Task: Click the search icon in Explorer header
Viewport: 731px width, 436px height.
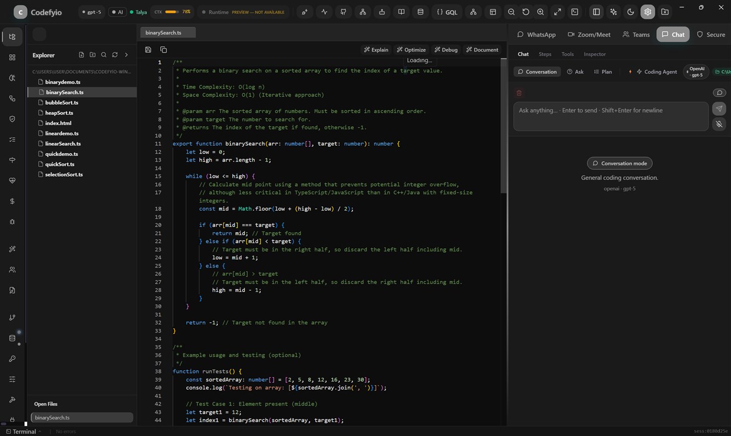Action: click(x=104, y=55)
